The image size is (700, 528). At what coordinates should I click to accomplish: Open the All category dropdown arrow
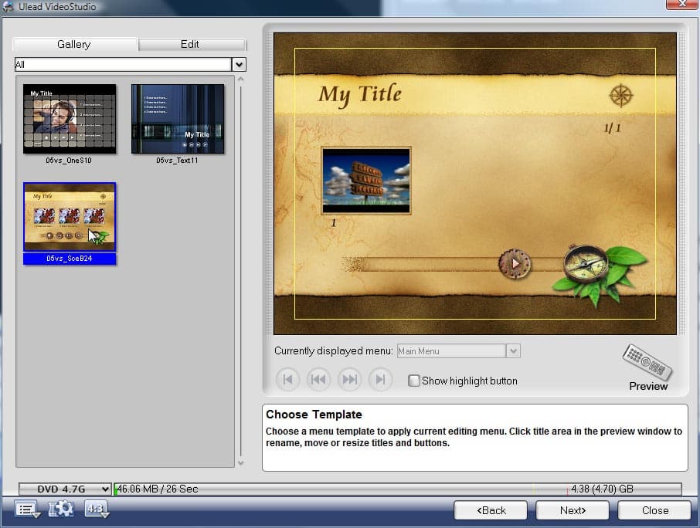click(x=239, y=64)
